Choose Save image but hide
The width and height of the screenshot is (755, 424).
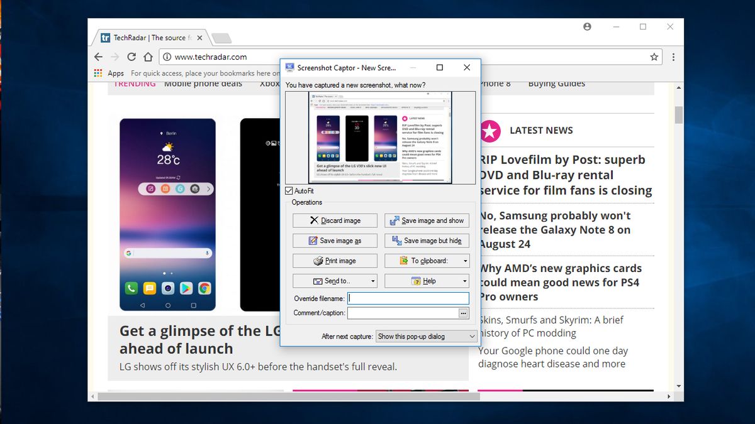pos(427,241)
